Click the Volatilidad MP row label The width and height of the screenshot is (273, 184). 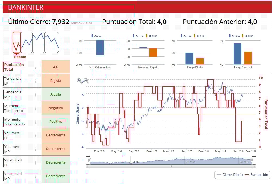pos(13,176)
